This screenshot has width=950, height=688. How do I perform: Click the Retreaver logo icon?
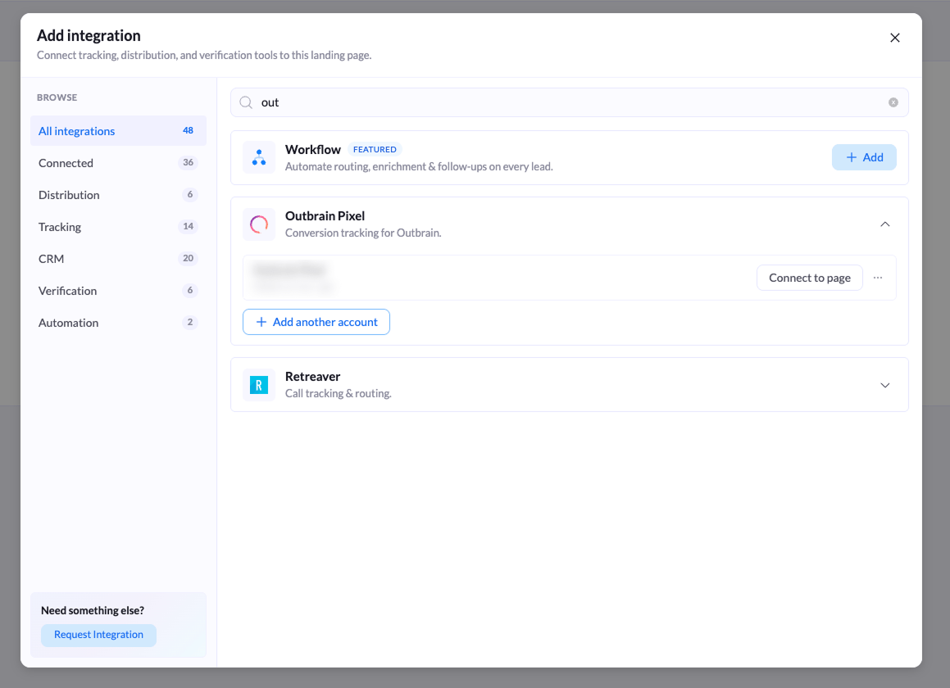(259, 385)
